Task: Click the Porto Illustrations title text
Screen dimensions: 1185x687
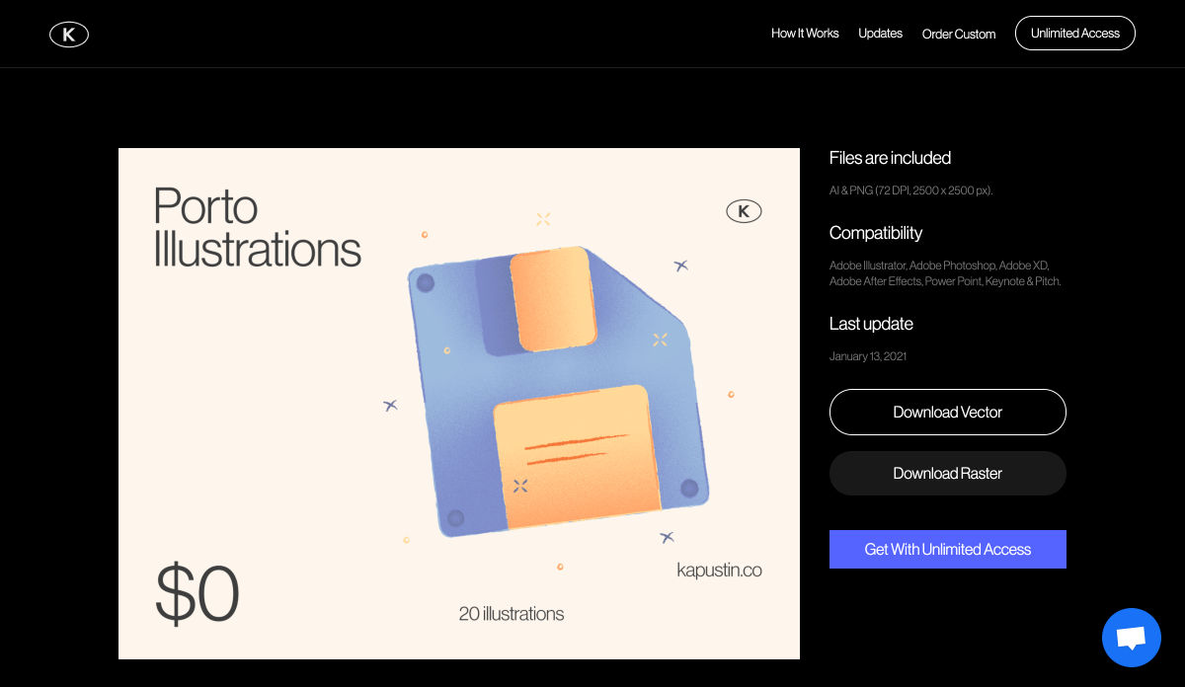Action: (x=257, y=228)
